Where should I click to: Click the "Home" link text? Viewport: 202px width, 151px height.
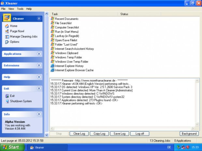coord(14,26)
